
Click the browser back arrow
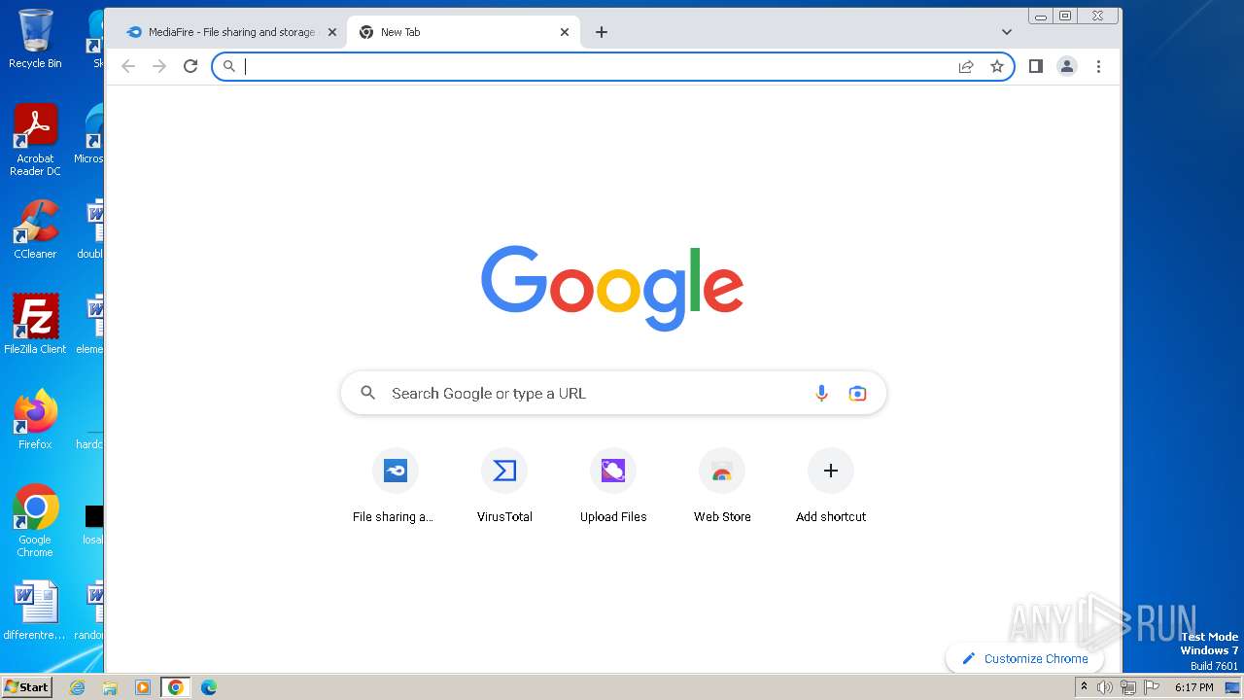[x=128, y=66]
